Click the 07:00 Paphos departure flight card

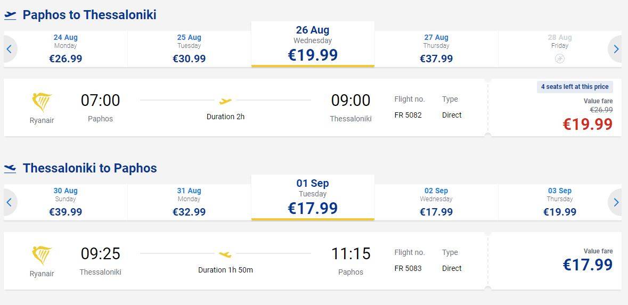tap(246, 108)
